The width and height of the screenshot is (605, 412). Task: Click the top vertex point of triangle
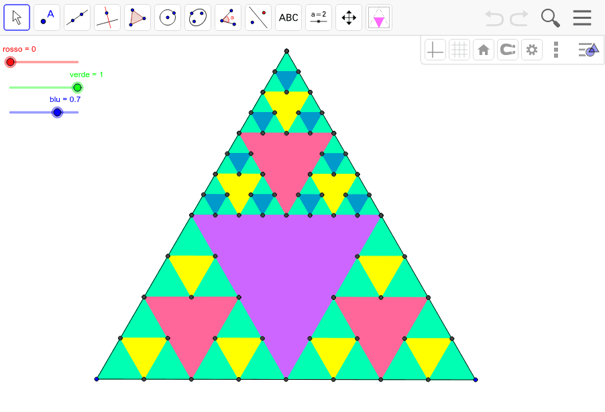[286, 51]
